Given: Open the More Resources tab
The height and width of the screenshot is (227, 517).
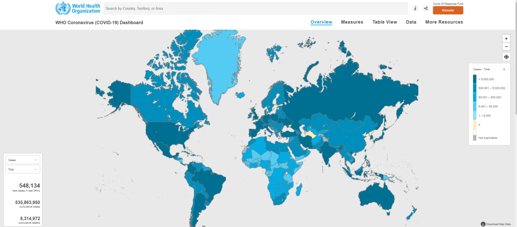Looking at the screenshot, I should (x=444, y=22).
